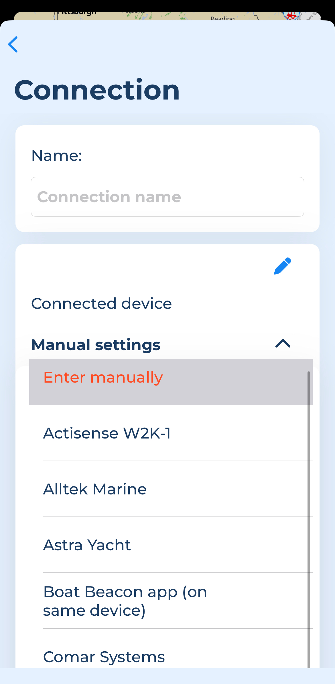Tap the red boat marker on map

(x=291, y=15)
